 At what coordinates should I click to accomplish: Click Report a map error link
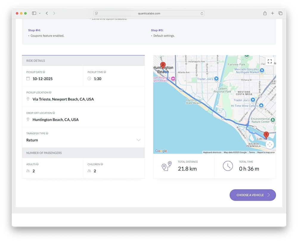[x=266, y=152]
